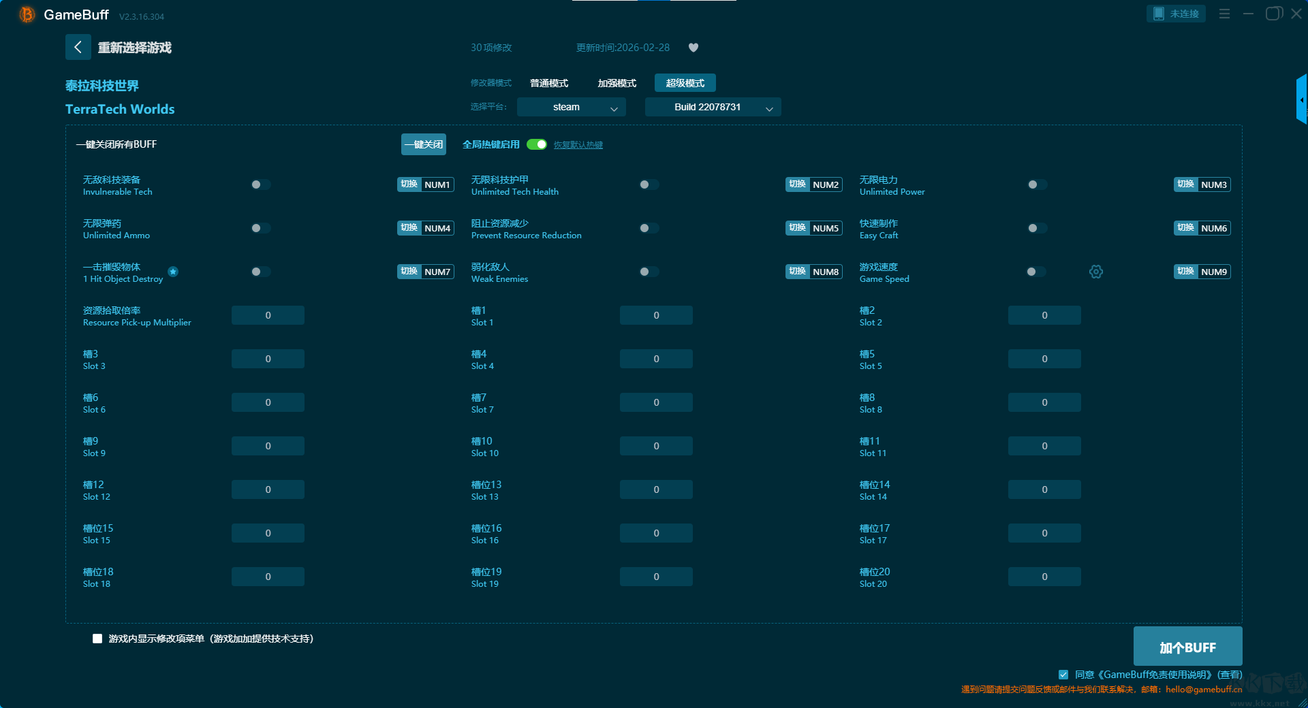This screenshot has width=1308, height=708.
Task: Click the heart favorite icon
Action: click(694, 48)
